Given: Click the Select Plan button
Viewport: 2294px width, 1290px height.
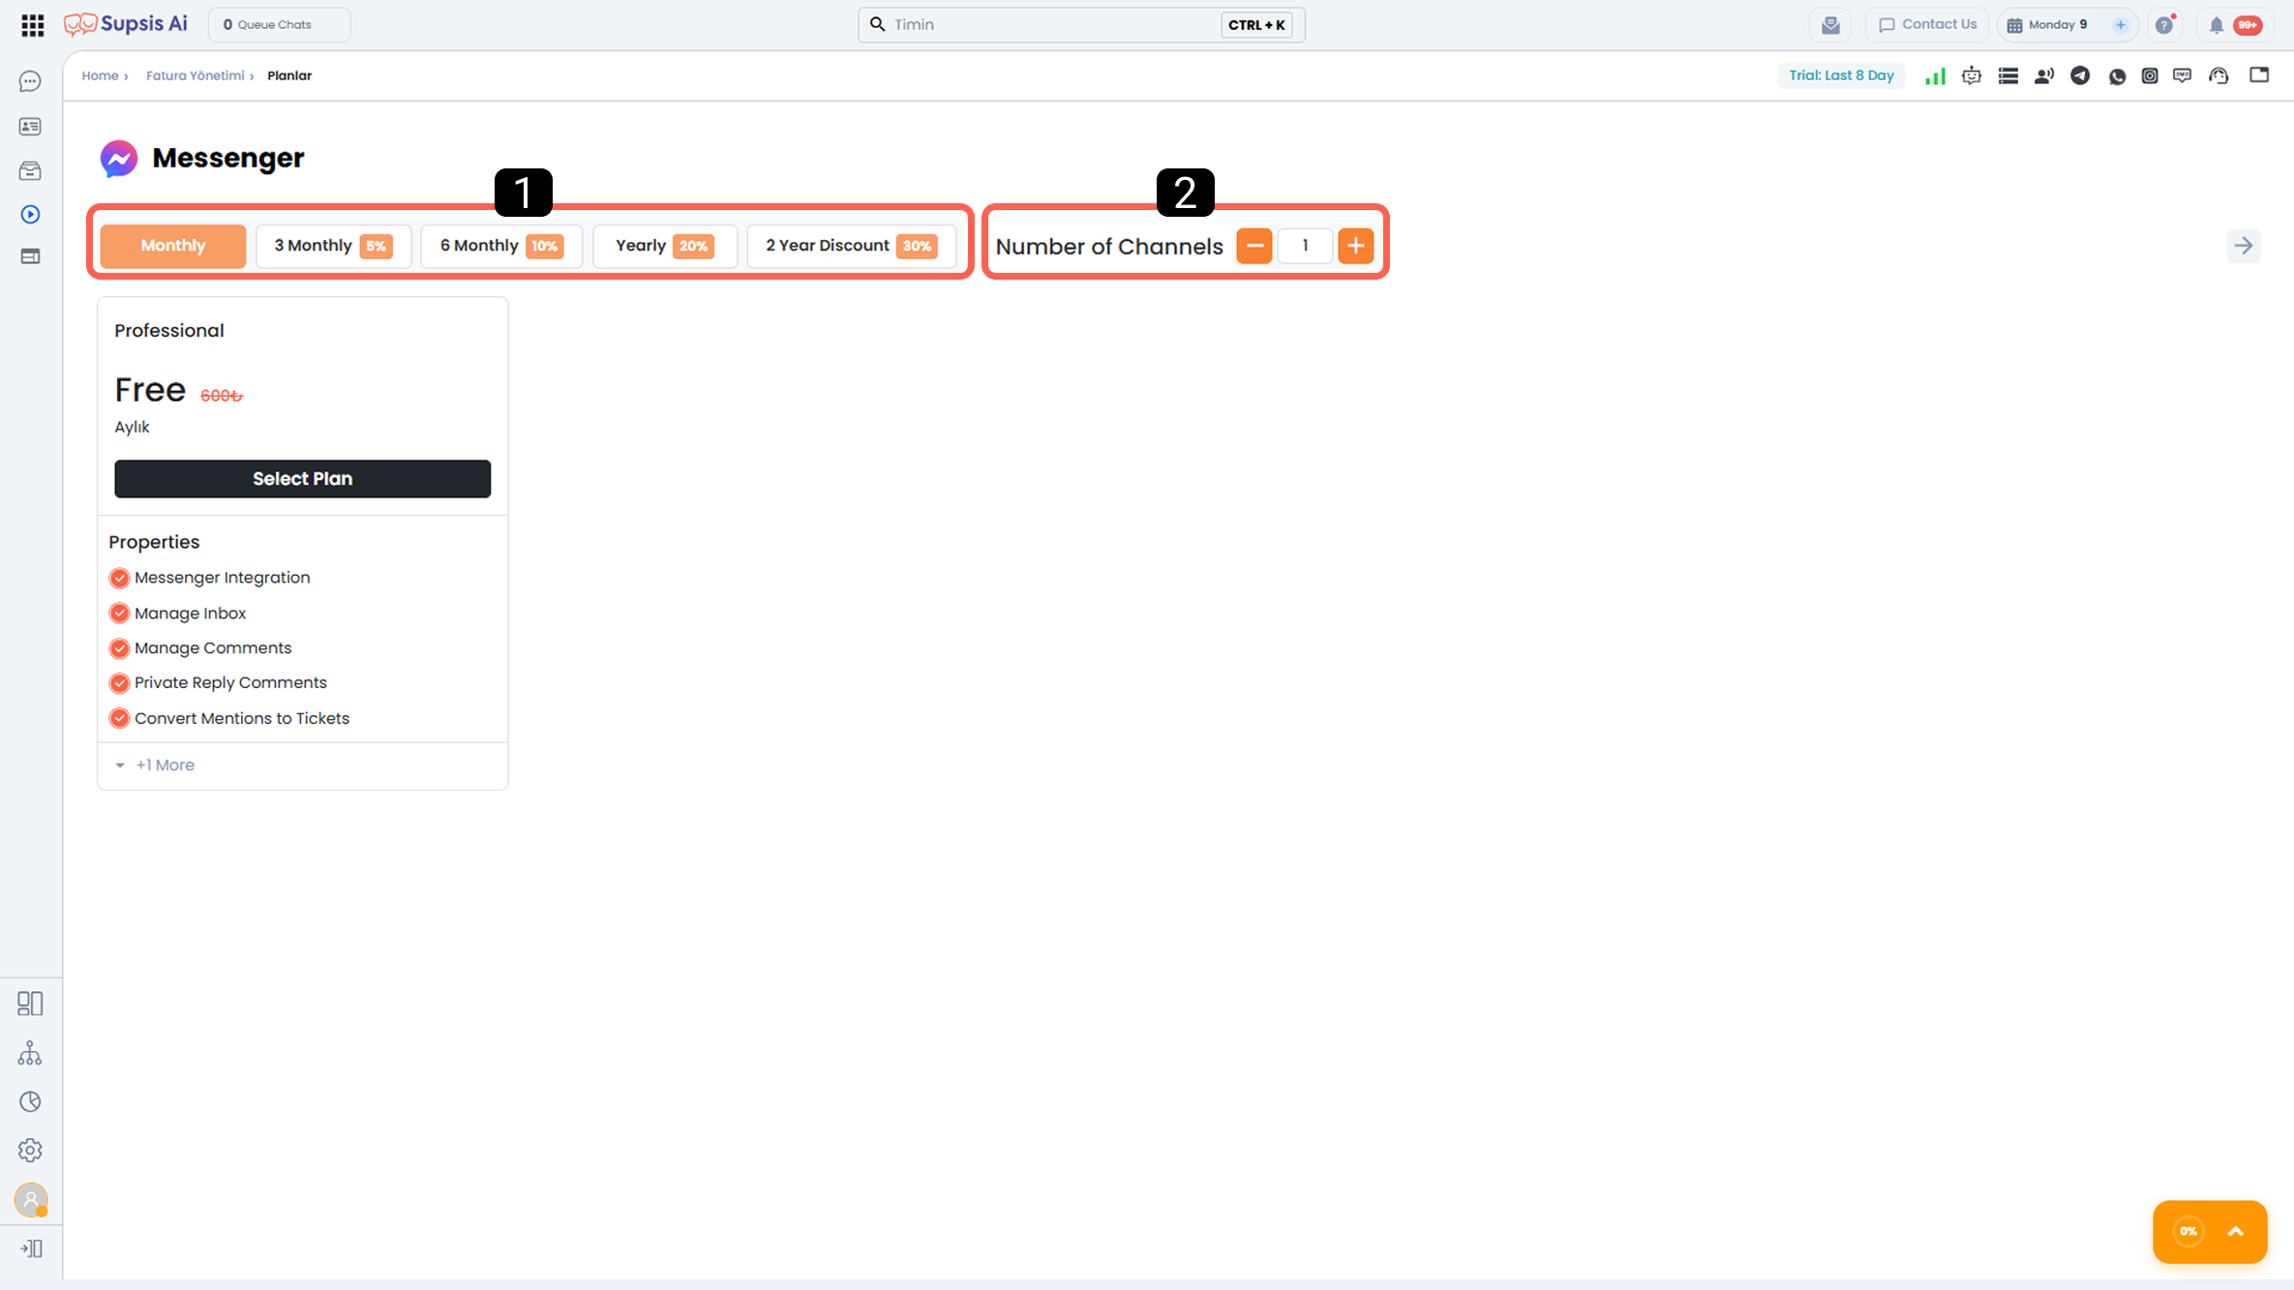Looking at the screenshot, I should click(303, 479).
